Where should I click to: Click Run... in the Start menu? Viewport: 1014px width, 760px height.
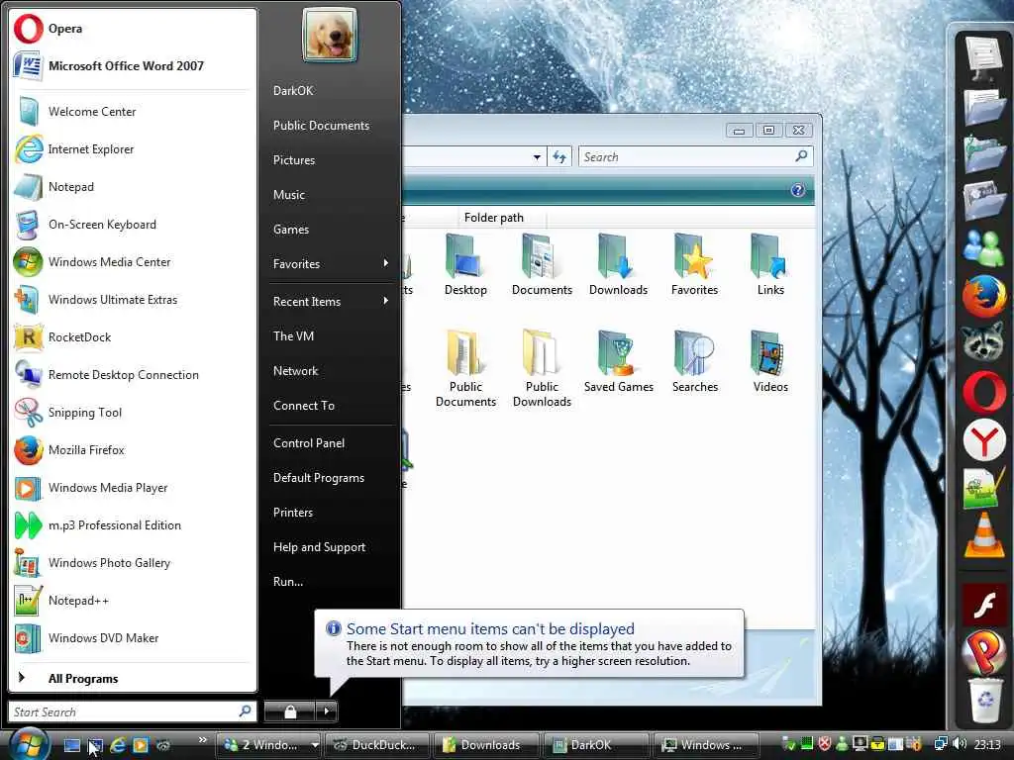click(288, 582)
